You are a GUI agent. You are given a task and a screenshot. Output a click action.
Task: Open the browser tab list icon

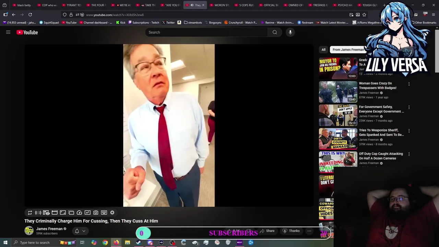click(x=4, y=5)
